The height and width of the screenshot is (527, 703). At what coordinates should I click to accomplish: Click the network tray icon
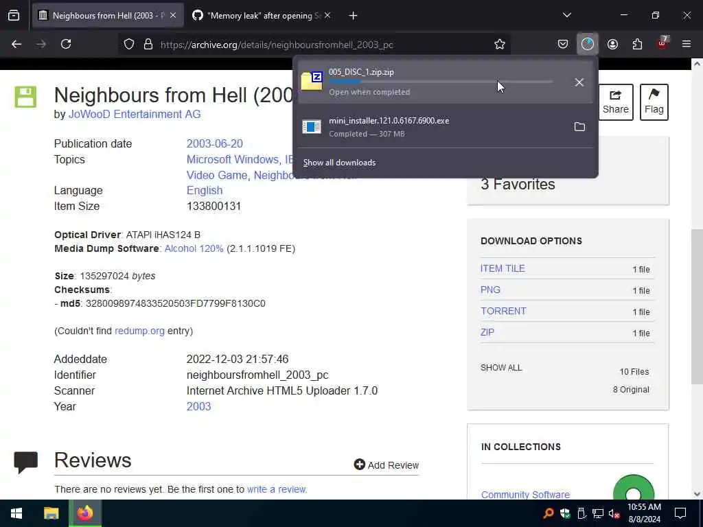pyautogui.click(x=598, y=513)
